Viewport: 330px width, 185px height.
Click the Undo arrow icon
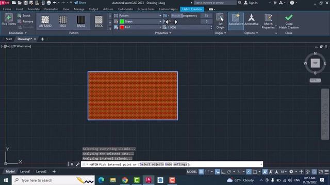point(55,3)
